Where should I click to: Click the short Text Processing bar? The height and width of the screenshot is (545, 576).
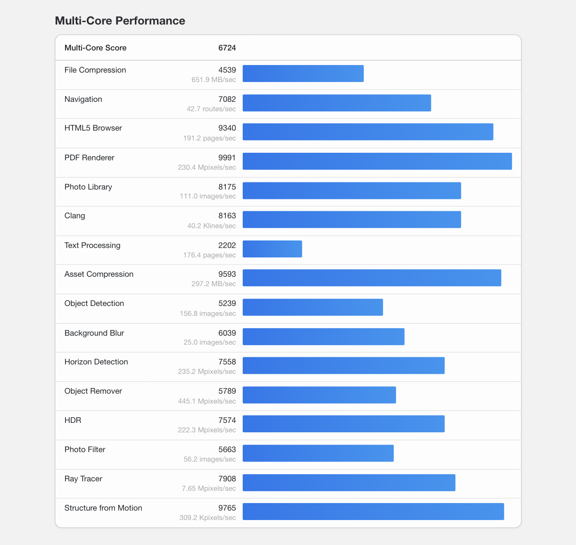click(272, 249)
